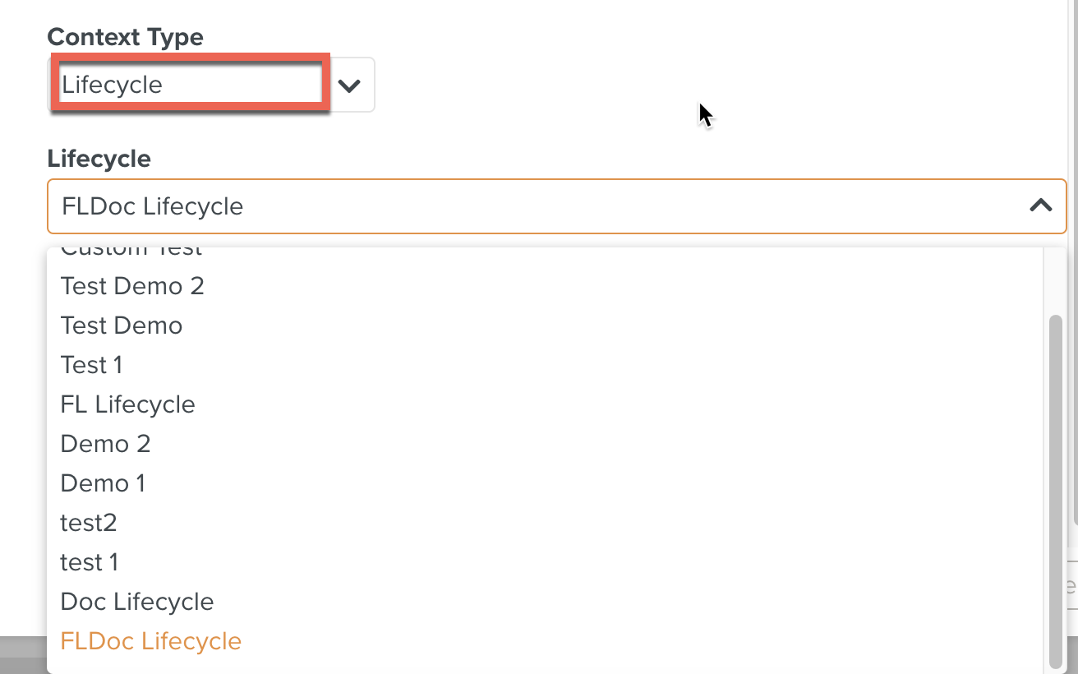Pick Demo 2 from the lifecycle list
The width and height of the screenshot is (1078, 674).
pos(105,444)
